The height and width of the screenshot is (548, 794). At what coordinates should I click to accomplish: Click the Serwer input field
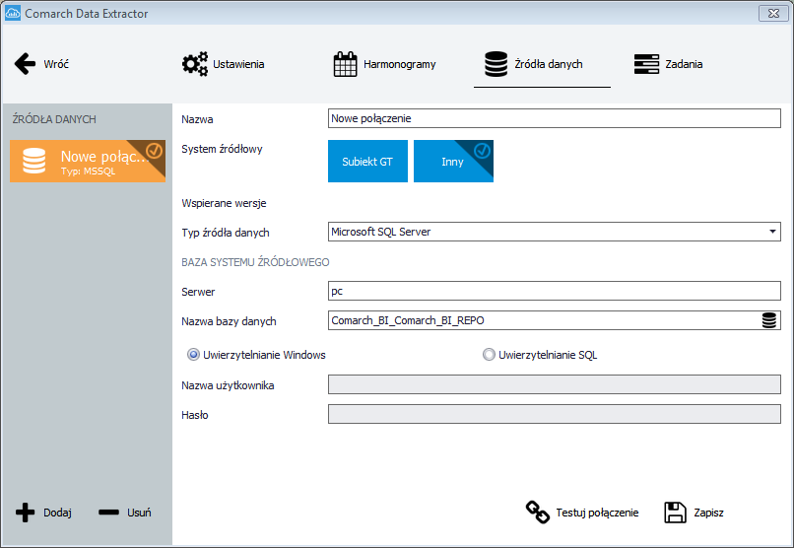(555, 291)
